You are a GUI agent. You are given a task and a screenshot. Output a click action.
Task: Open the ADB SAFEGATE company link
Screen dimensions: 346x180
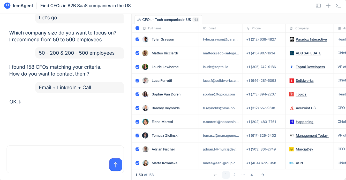tap(309, 53)
